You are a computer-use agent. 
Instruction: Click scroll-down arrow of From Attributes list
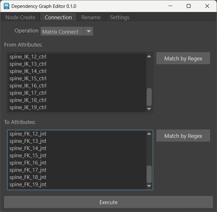149,109
